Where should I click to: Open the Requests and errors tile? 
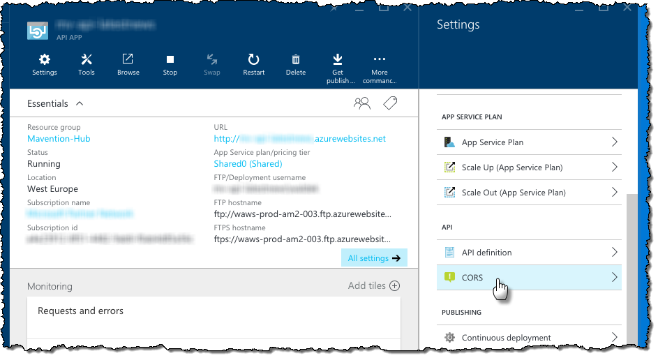point(214,322)
